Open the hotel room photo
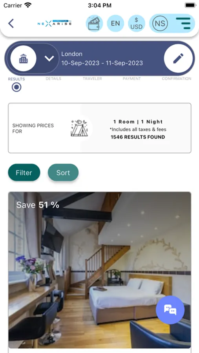 (x=100, y=270)
